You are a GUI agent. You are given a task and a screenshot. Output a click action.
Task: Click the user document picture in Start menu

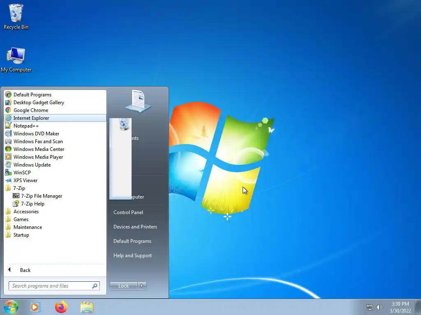point(138,101)
